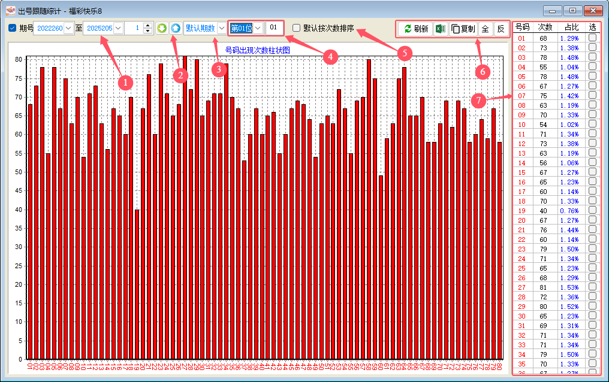609x382 pixels.
Task: Click the blue up-arrow icon button
Action: (175, 28)
